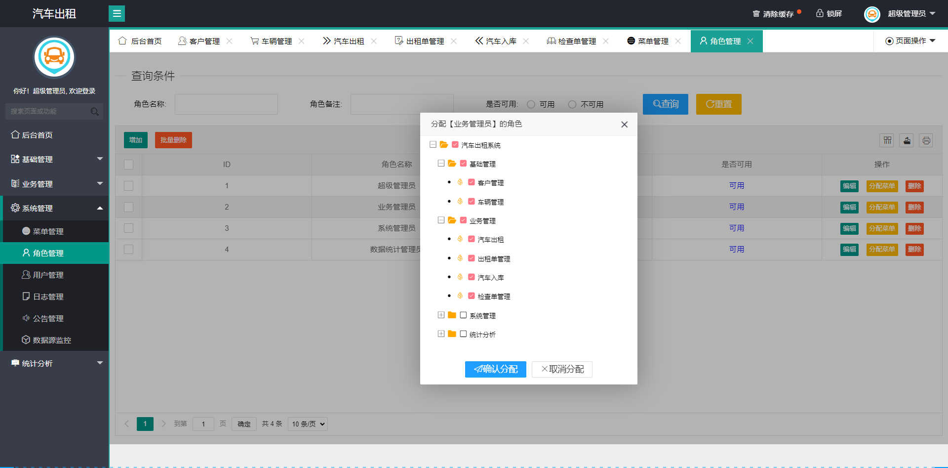Image resolution: width=948 pixels, height=468 pixels.
Task: Close the 检查单管理 tab
Action: (x=606, y=41)
